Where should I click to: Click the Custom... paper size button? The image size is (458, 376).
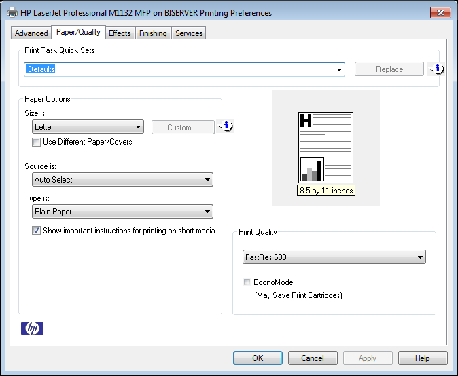[x=183, y=128]
